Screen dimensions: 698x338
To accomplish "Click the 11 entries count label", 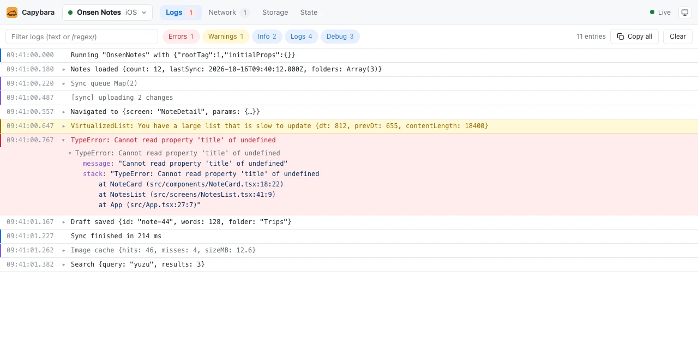I will (x=591, y=37).
